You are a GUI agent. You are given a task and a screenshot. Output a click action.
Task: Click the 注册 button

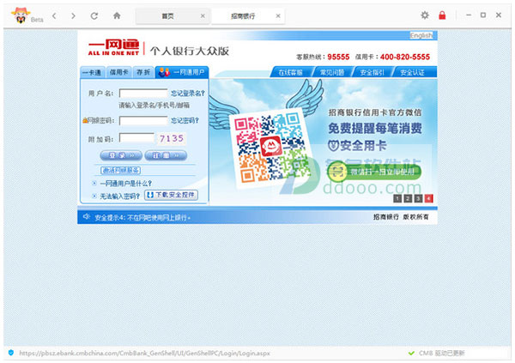(x=166, y=155)
